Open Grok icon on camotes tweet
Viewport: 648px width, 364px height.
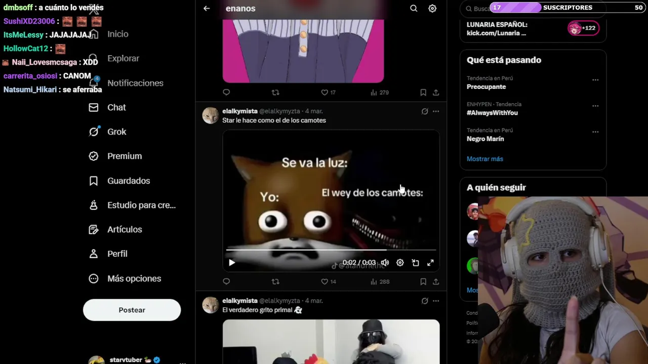[x=425, y=111]
